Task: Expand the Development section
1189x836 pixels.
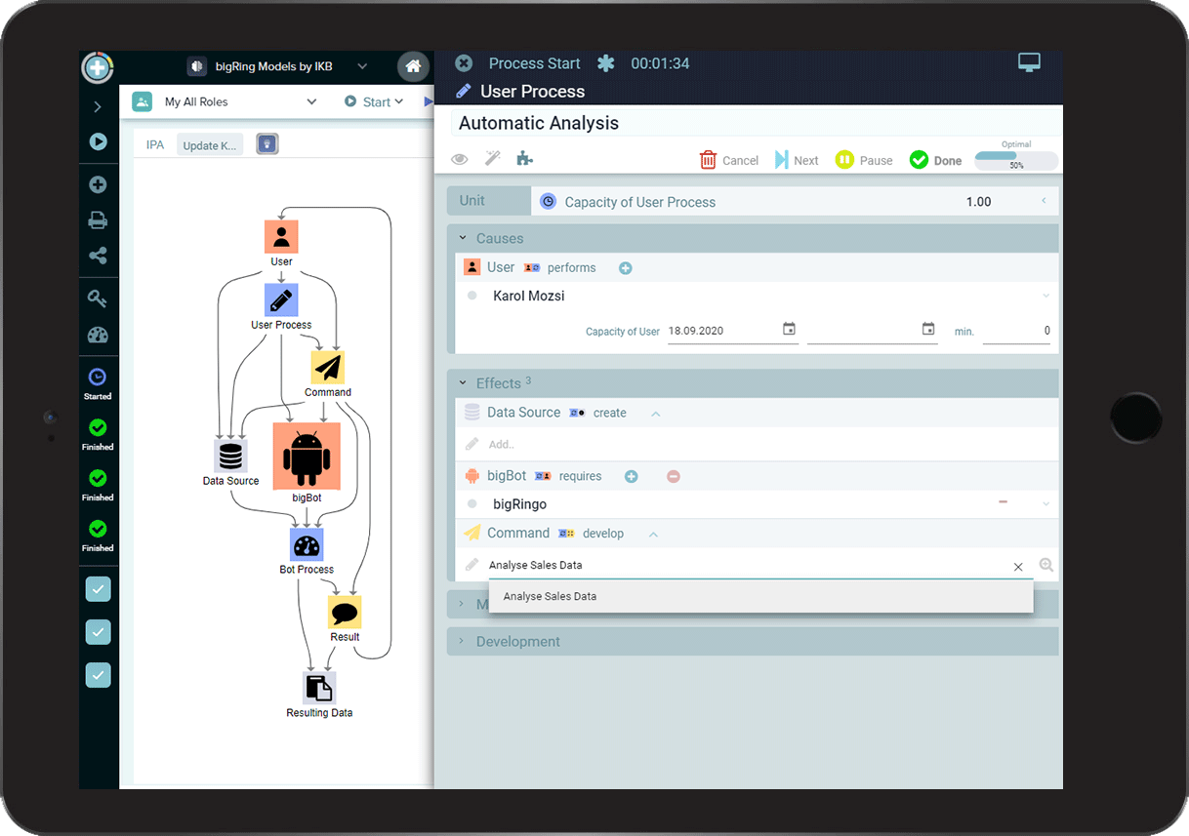Action: (x=463, y=642)
